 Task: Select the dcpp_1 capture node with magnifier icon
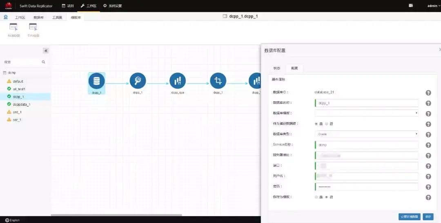138,81
